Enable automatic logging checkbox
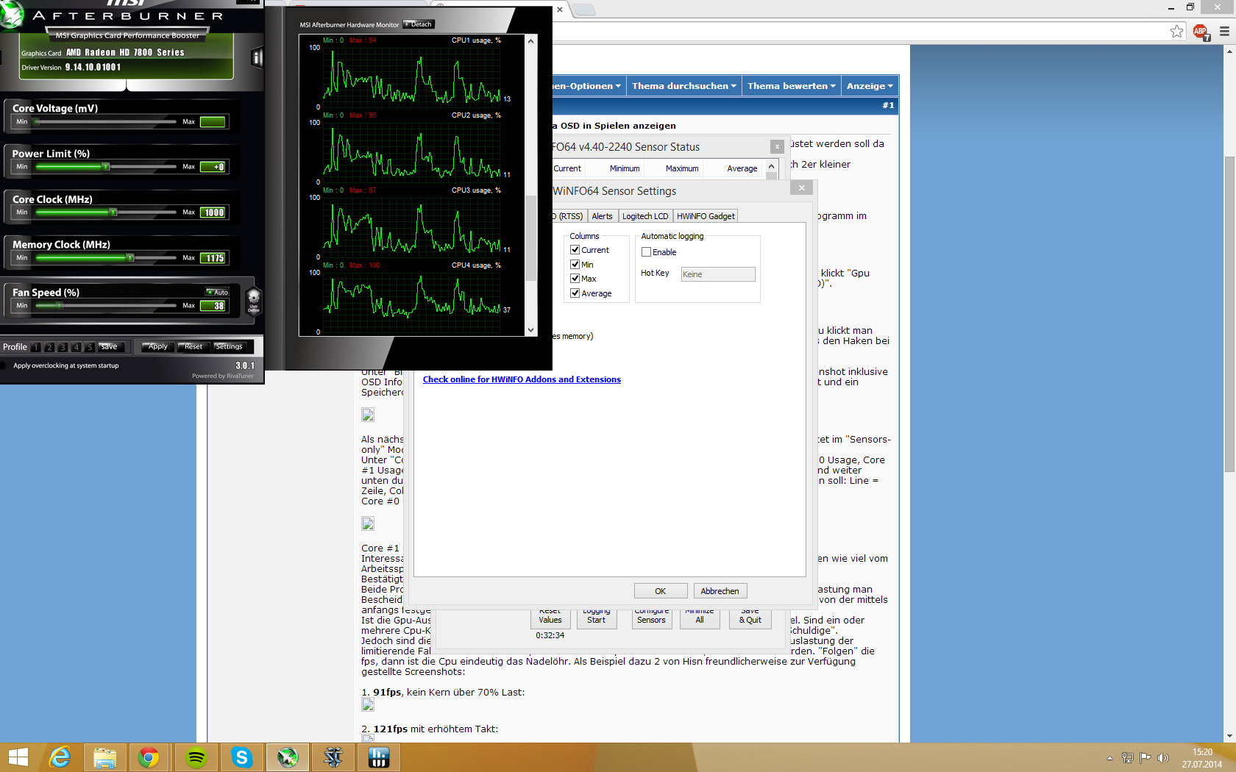The image size is (1236, 772). point(646,252)
